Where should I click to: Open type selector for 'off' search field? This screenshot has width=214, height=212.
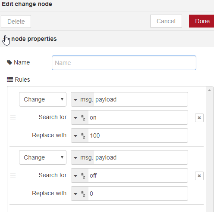pyautogui.click(x=80, y=175)
